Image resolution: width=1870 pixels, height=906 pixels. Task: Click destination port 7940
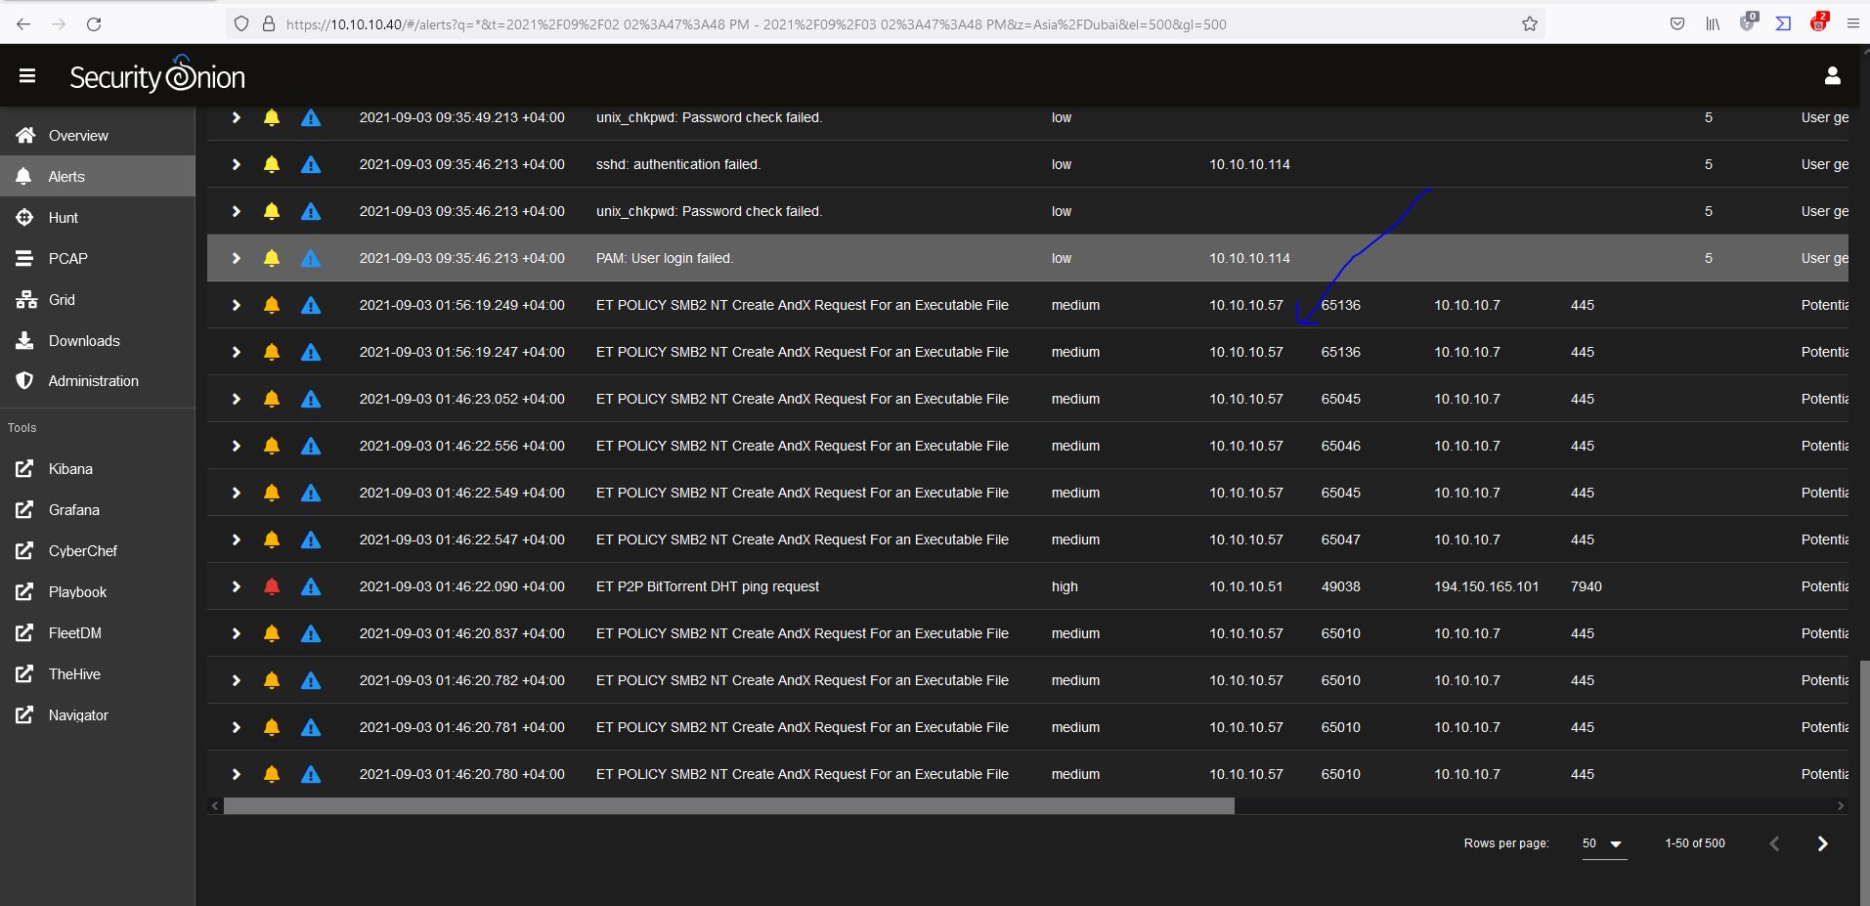click(1586, 586)
